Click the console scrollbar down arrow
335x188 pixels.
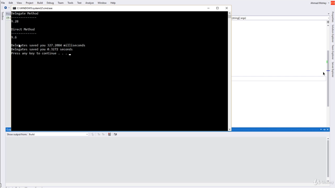(x=230, y=129)
